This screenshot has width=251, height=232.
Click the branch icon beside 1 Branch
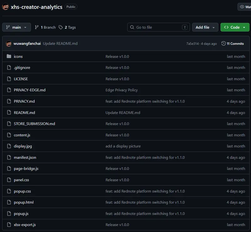click(37, 27)
